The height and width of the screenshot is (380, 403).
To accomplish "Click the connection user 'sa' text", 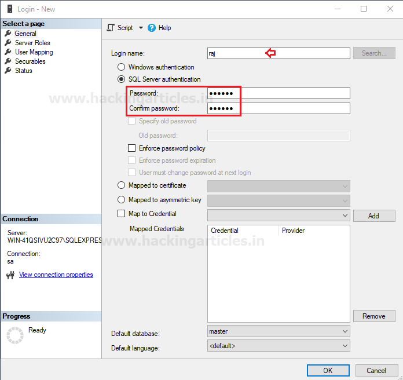I will tap(10, 261).
